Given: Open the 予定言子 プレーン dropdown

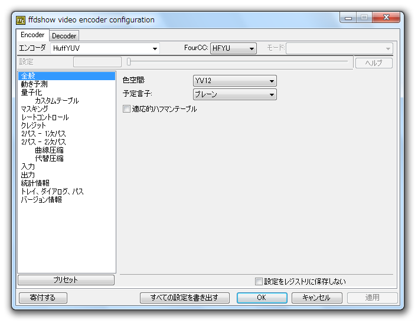Looking at the screenshot, I should coord(234,94).
